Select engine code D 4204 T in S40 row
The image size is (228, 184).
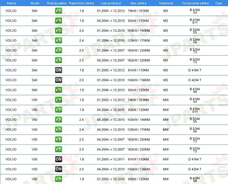(195, 80)
